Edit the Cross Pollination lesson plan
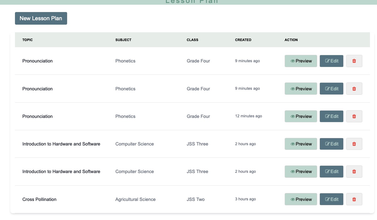 (331, 199)
